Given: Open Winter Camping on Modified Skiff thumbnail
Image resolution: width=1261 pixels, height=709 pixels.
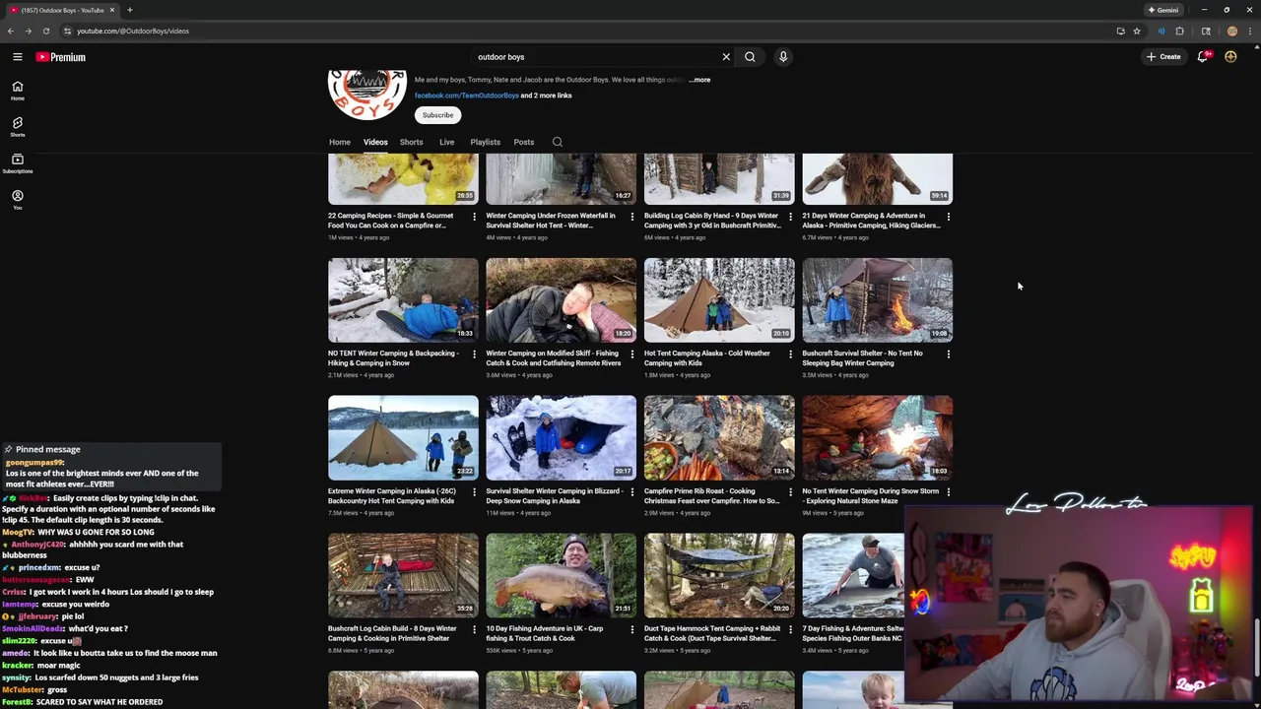Looking at the screenshot, I should point(561,300).
